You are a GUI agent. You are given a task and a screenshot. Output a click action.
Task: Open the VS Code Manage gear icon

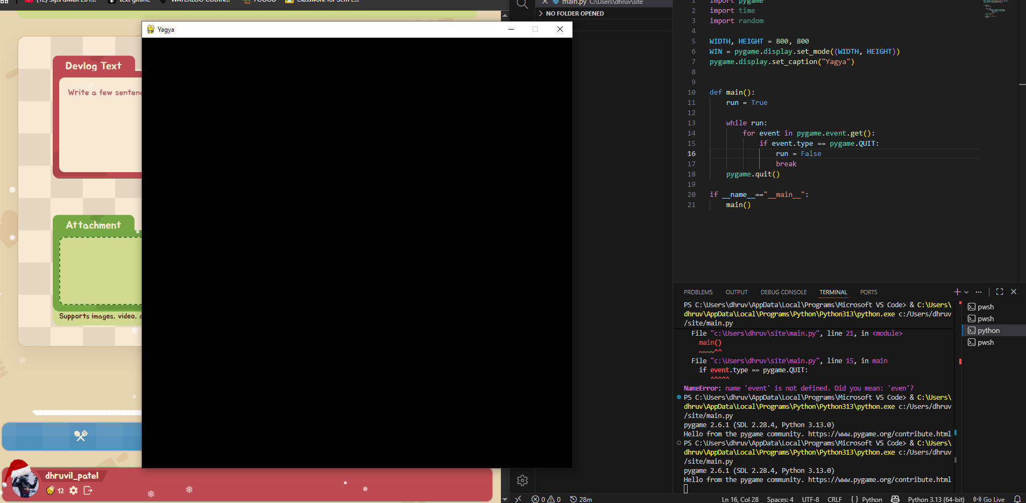[x=522, y=480]
